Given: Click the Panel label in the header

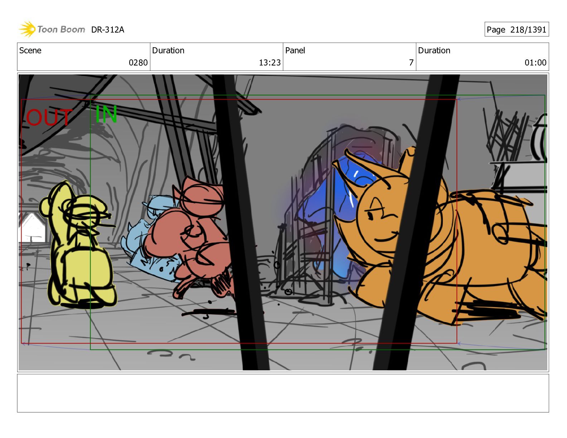Looking at the screenshot, I should click(x=295, y=50).
